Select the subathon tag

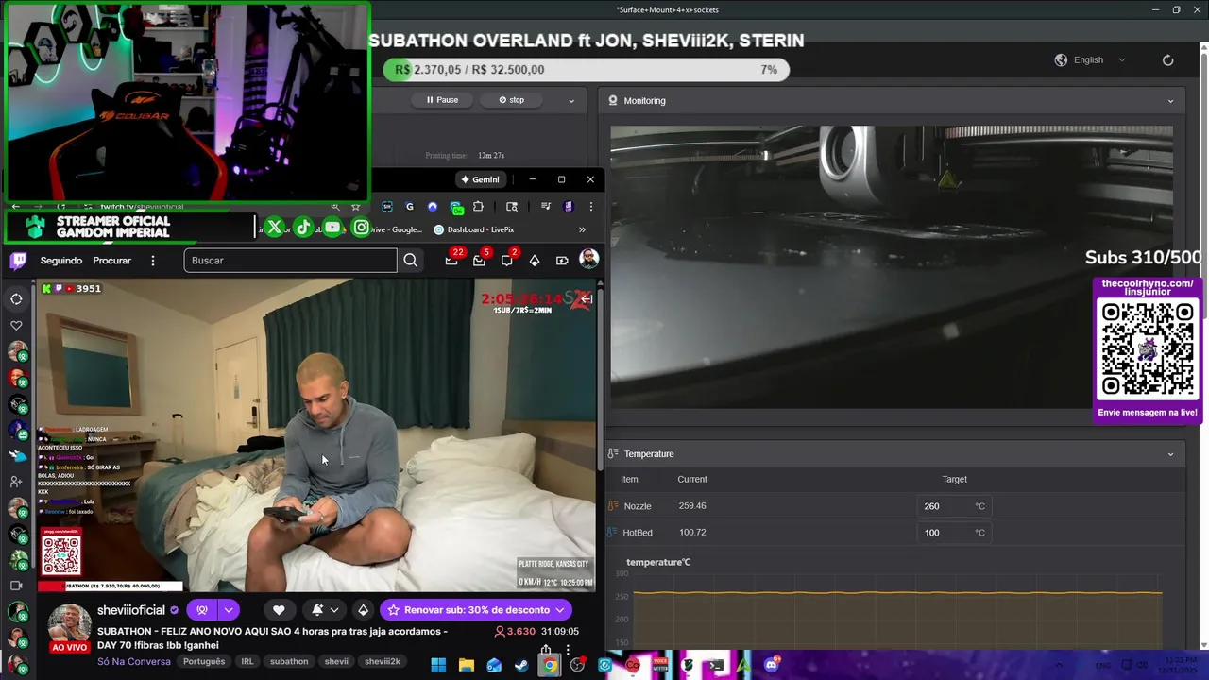tap(289, 661)
